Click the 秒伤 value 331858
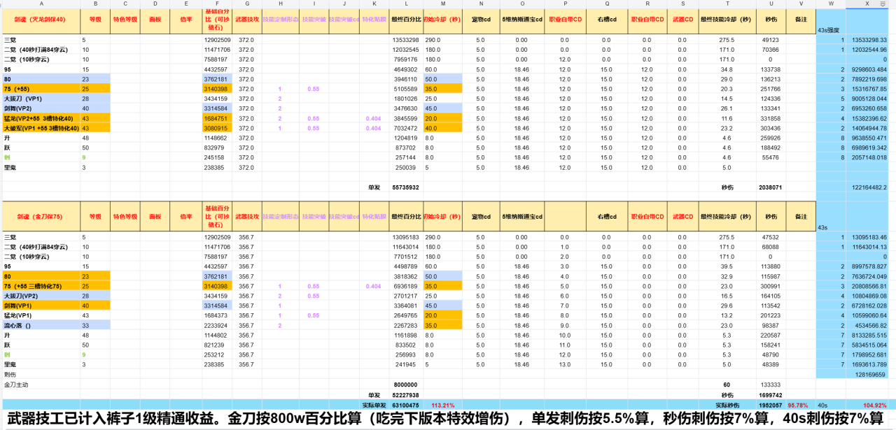 coord(770,119)
